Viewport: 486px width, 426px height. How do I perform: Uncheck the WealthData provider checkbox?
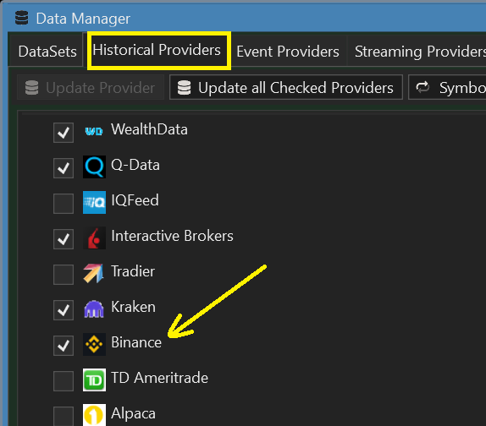click(x=64, y=133)
